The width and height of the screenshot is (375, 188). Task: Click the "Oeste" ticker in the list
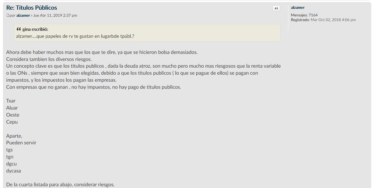click(13, 115)
